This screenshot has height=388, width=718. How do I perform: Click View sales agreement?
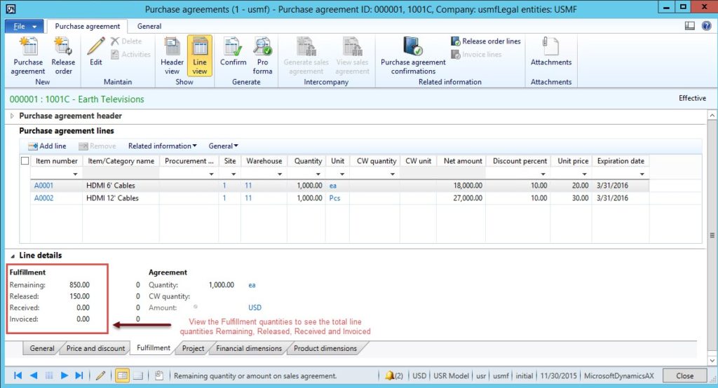pos(352,56)
